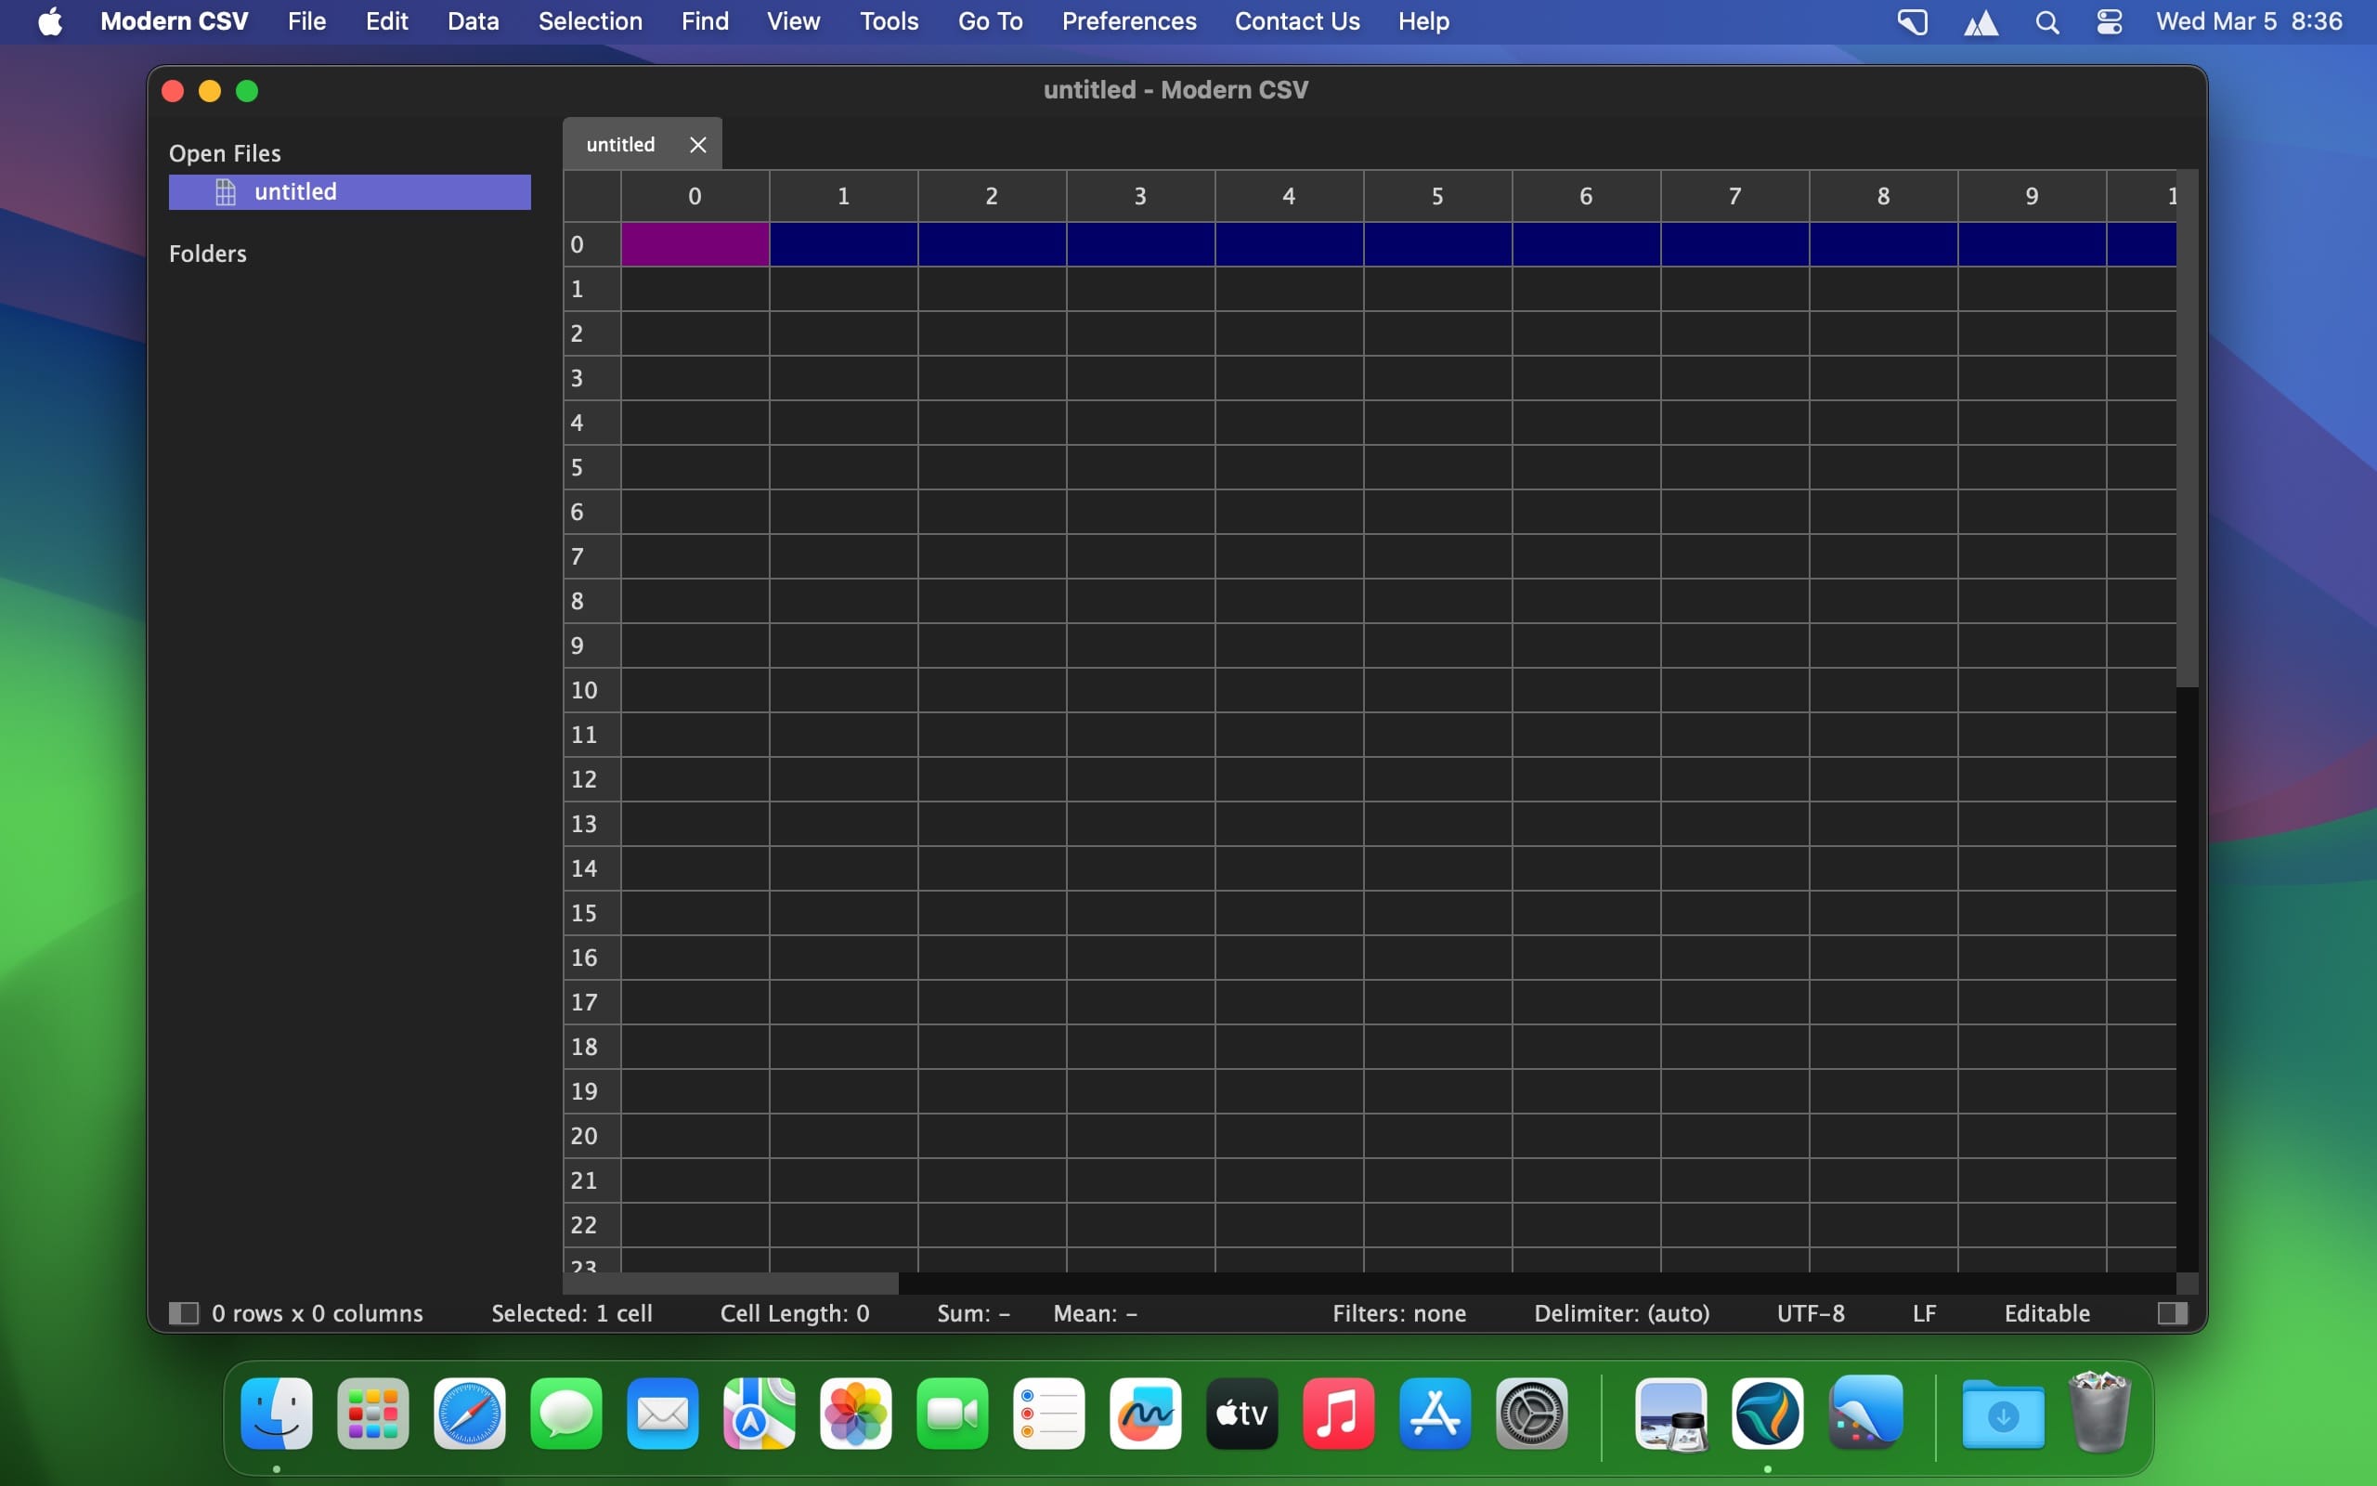The image size is (2377, 1486).
Task: Click the Filters: none status entry
Action: tap(1398, 1313)
